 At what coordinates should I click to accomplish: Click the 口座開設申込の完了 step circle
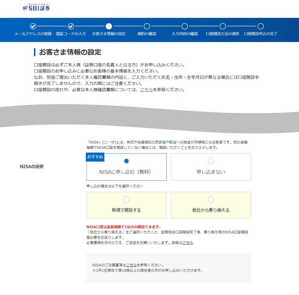point(260,26)
